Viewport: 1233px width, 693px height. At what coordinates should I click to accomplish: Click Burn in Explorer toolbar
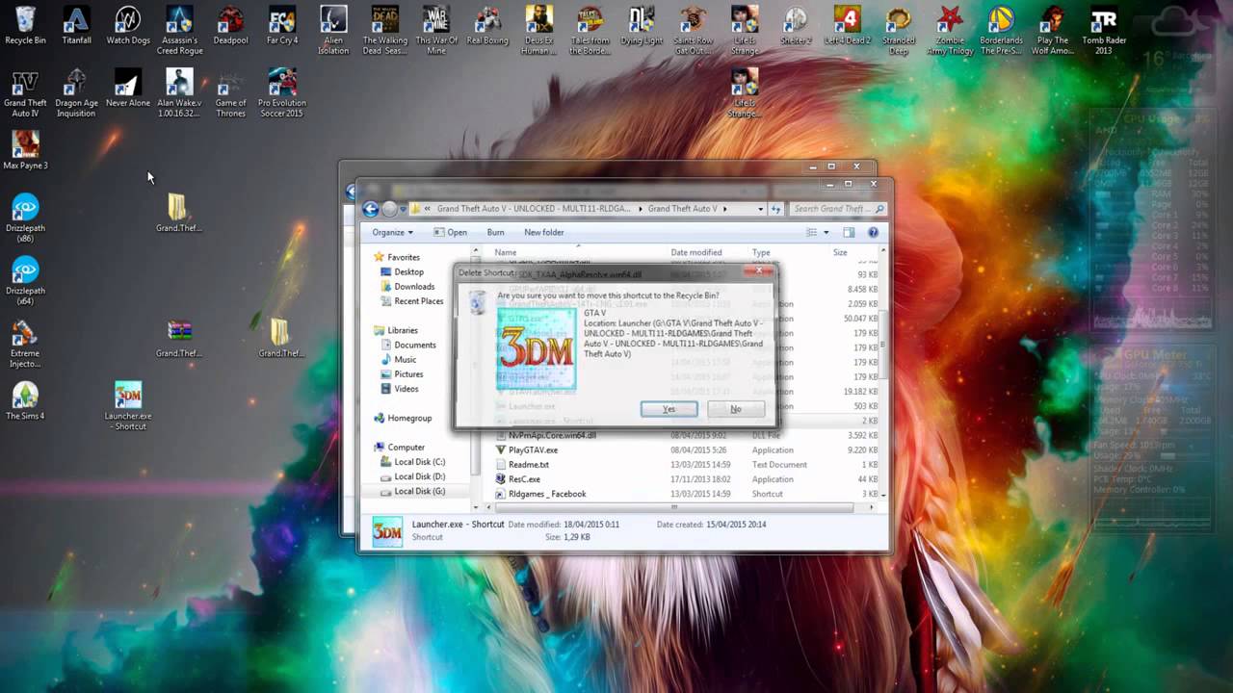(495, 232)
